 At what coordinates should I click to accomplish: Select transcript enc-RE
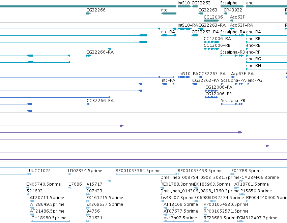253,45
